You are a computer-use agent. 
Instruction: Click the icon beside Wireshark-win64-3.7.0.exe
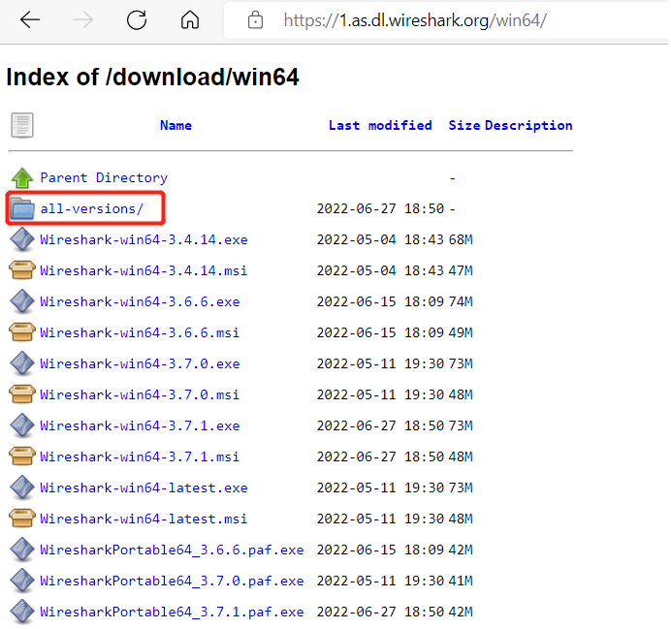pos(22,363)
